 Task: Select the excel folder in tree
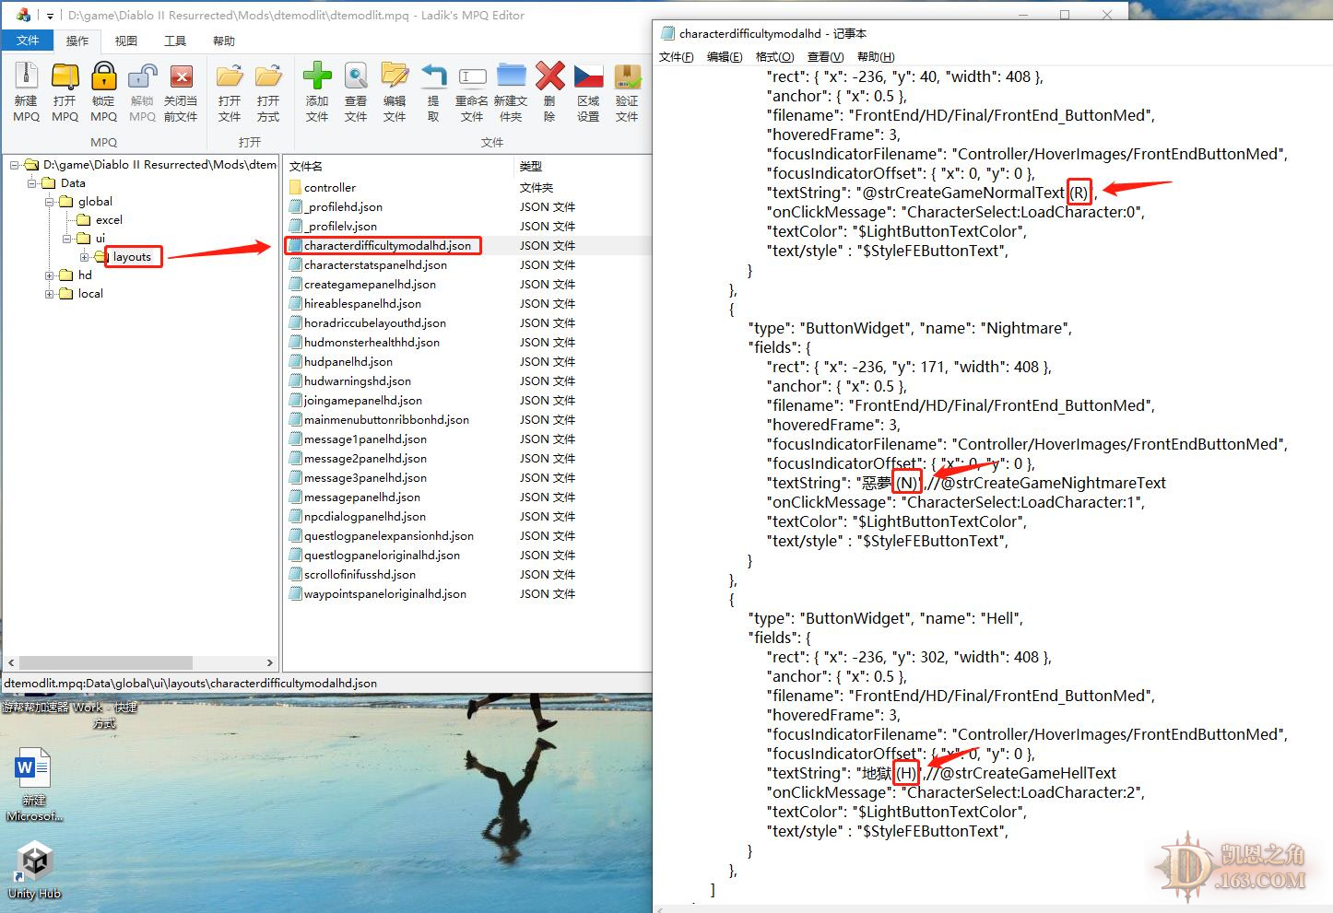[x=109, y=220]
